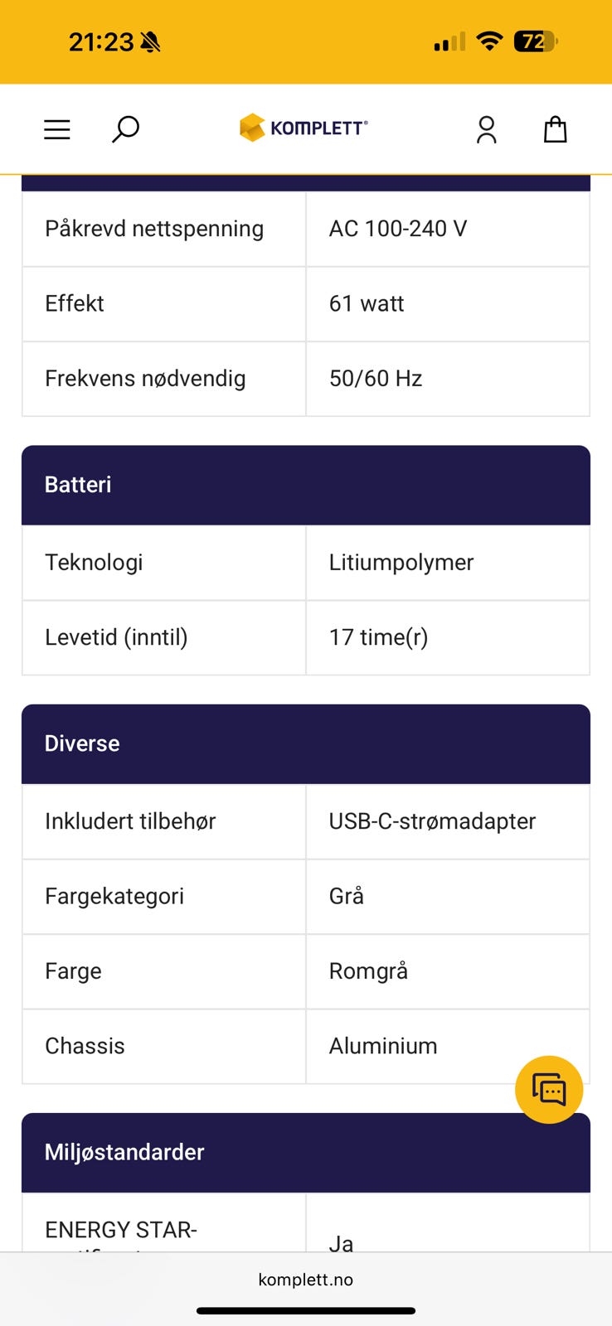Tap the battery level indicator
The width and height of the screenshot is (612, 1326).
[536, 41]
